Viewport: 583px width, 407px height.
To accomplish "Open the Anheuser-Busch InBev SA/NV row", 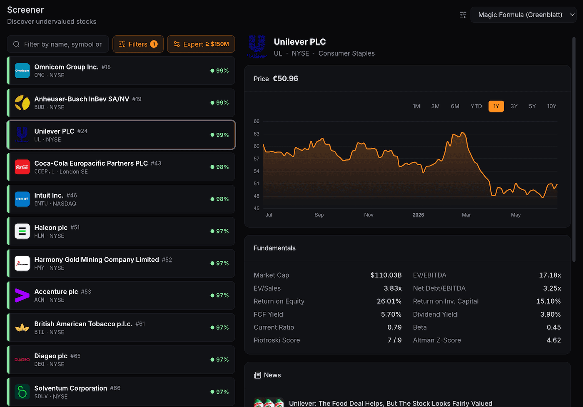I will pos(121,103).
